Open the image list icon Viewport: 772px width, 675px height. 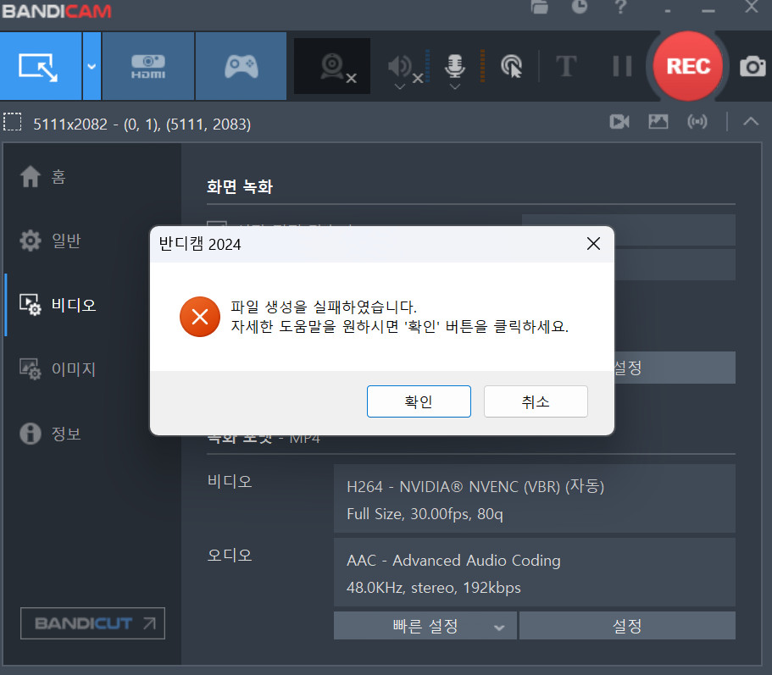coord(658,121)
